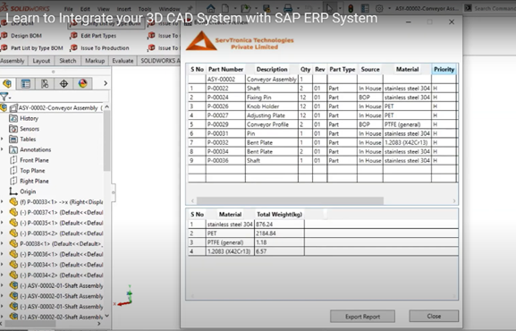Switch to the Markup tab

coord(95,61)
